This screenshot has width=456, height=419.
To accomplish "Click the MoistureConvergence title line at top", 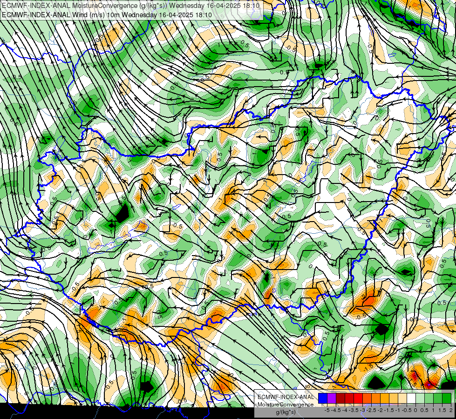I will click(130, 6).
